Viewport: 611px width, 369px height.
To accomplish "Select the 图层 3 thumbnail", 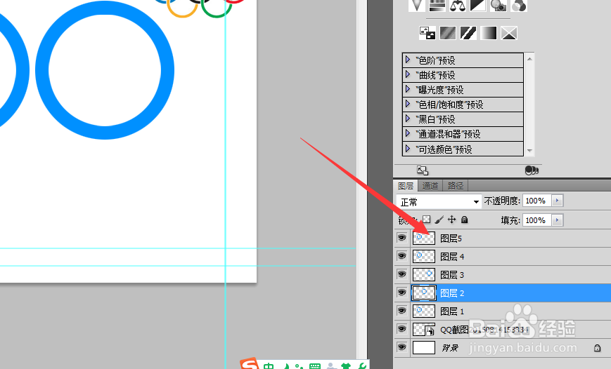I will coord(424,274).
